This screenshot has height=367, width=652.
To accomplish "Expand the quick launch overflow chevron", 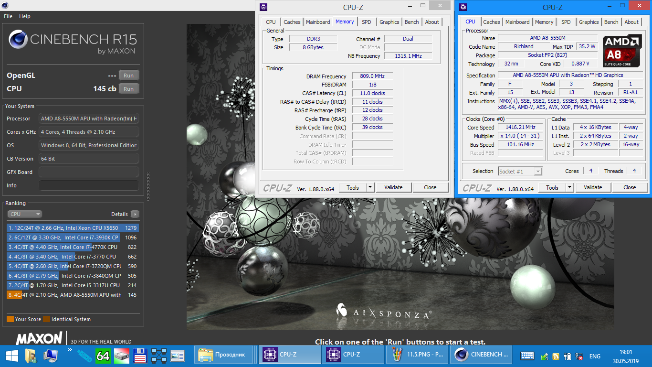I will (70, 350).
